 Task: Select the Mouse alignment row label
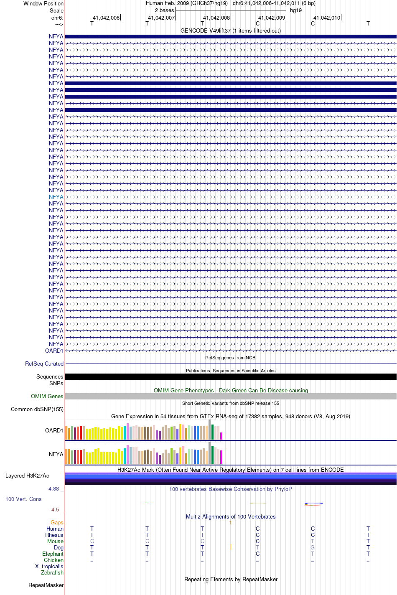[55, 541]
